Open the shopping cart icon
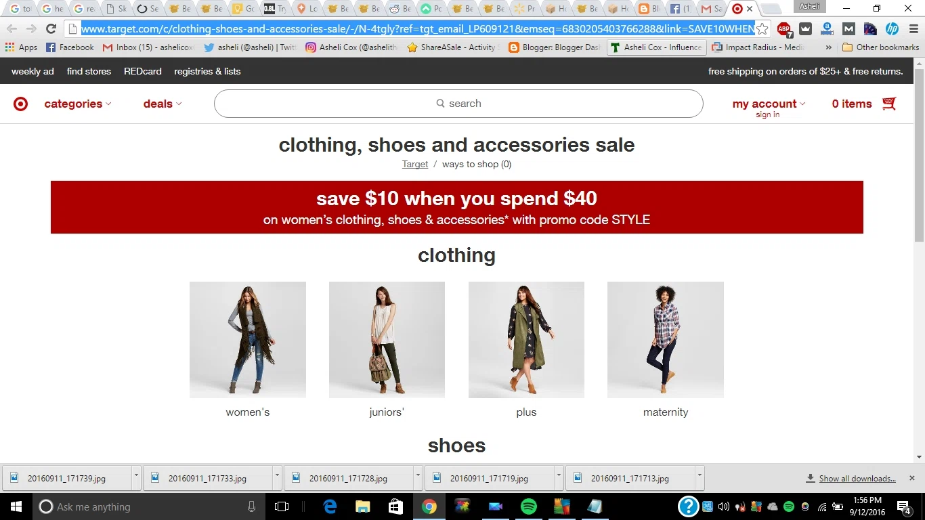The image size is (925, 520). (x=889, y=104)
